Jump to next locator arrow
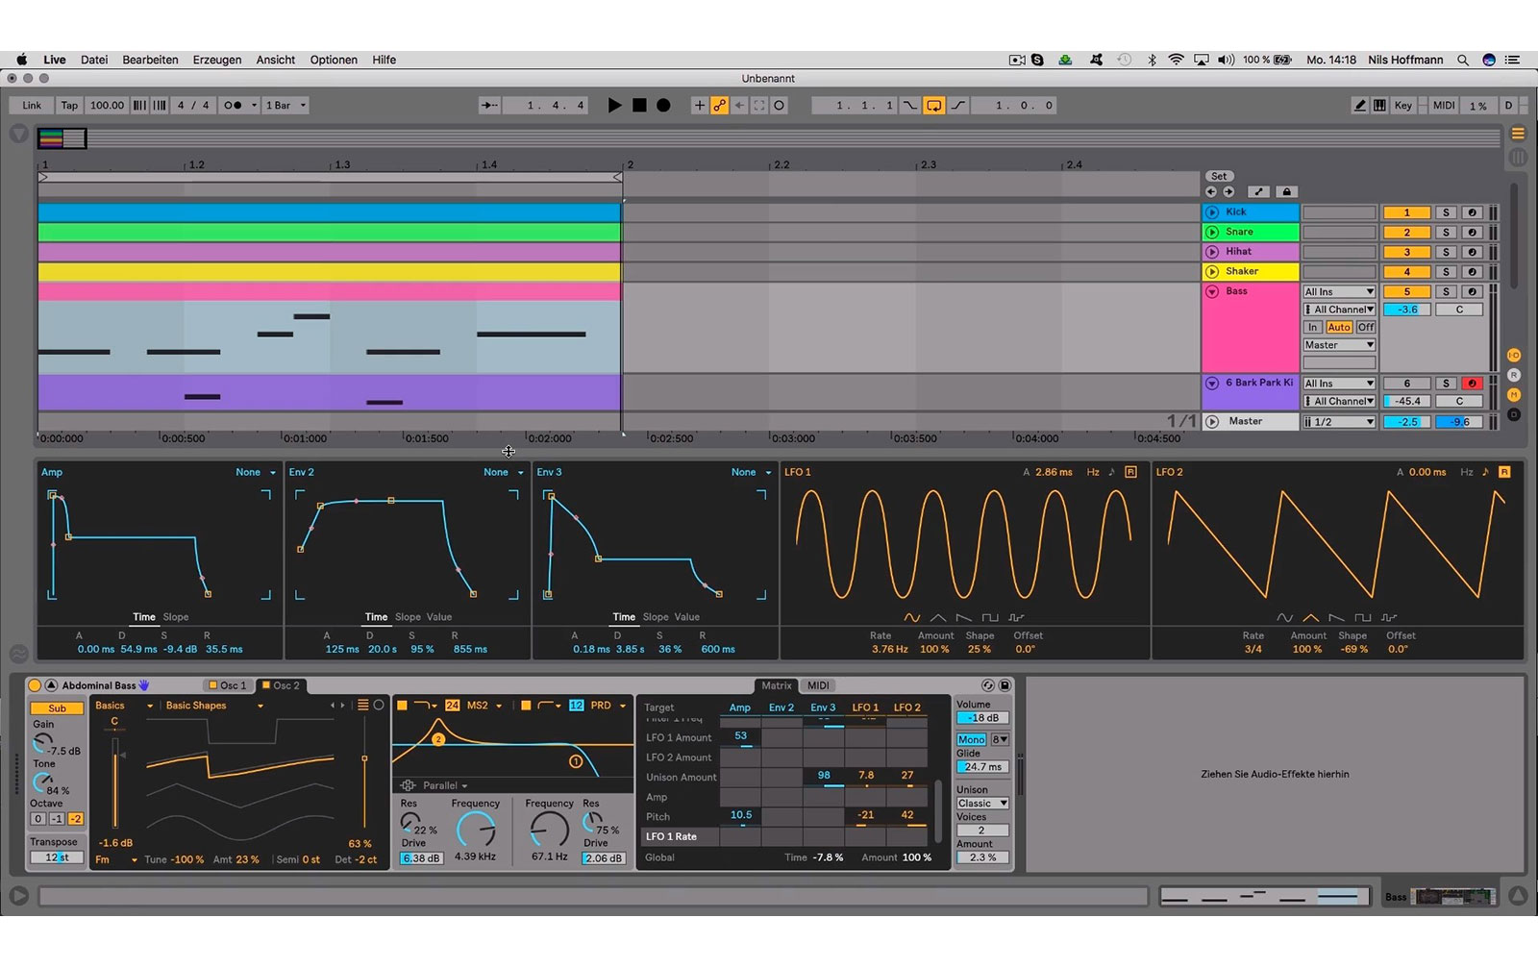Screen dimensions: 1538x968 tap(1228, 192)
